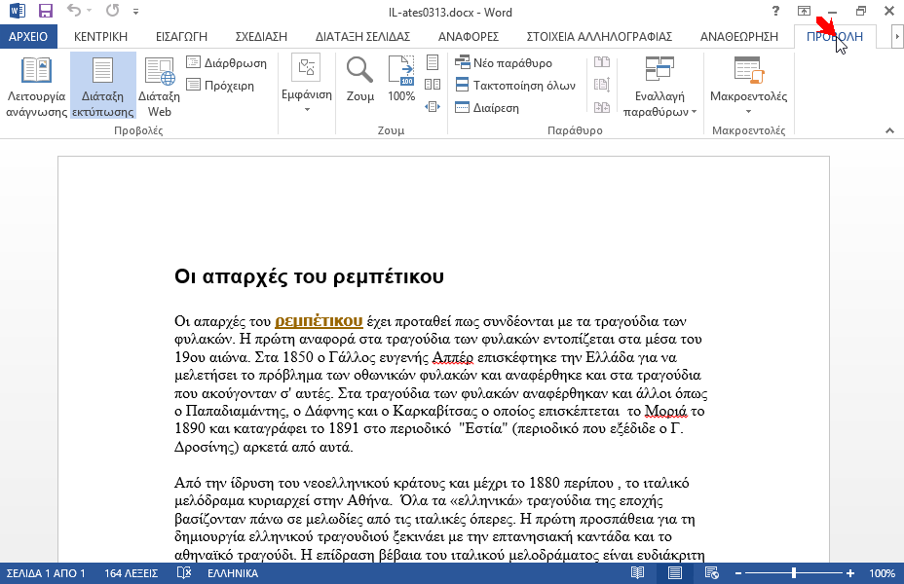
Task: Click the underlined word Μοριά
Action: pyautogui.click(x=665, y=411)
